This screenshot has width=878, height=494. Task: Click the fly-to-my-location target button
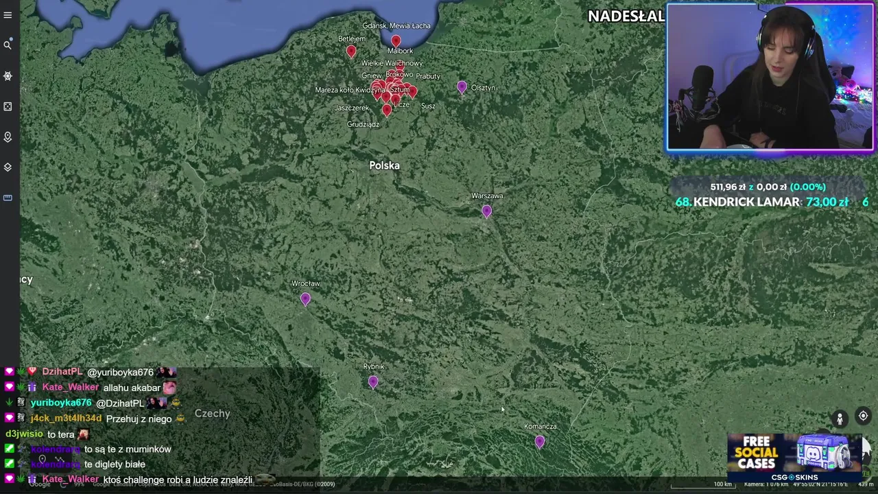(863, 416)
